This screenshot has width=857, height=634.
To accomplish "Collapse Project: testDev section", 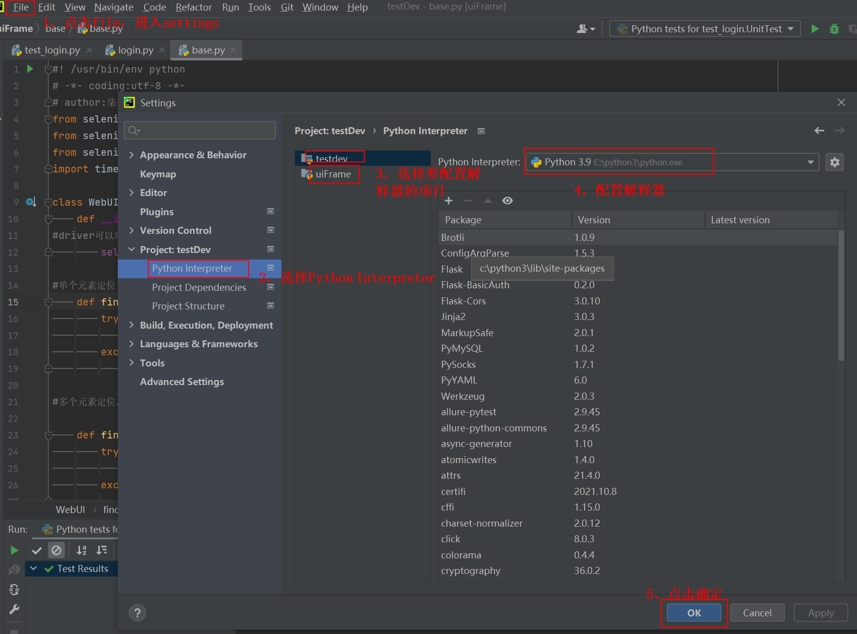I will coord(131,249).
